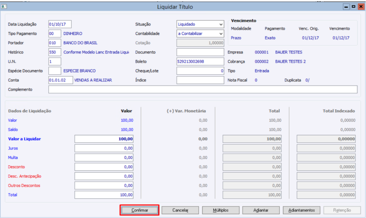
Task: Click the Confirmar button
Action: [139, 210]
